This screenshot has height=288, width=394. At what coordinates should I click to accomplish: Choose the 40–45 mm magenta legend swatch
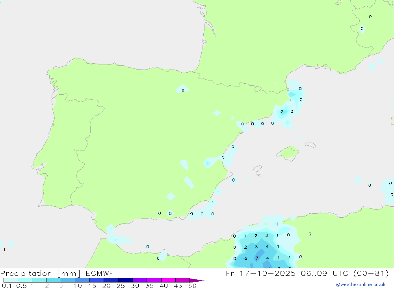pyautogui.click(x=168, y=280)
